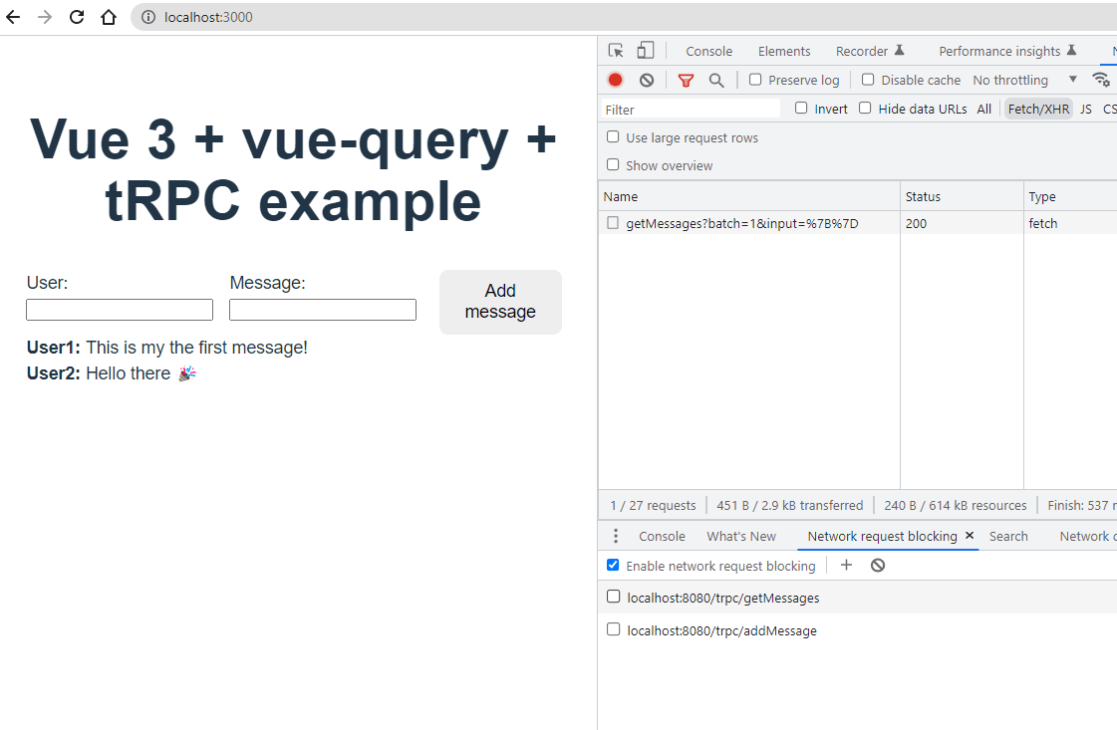Viewport: 1117px width, 730px height.
Task: Open network search magnifier
Action: click(x=716, y=80)
